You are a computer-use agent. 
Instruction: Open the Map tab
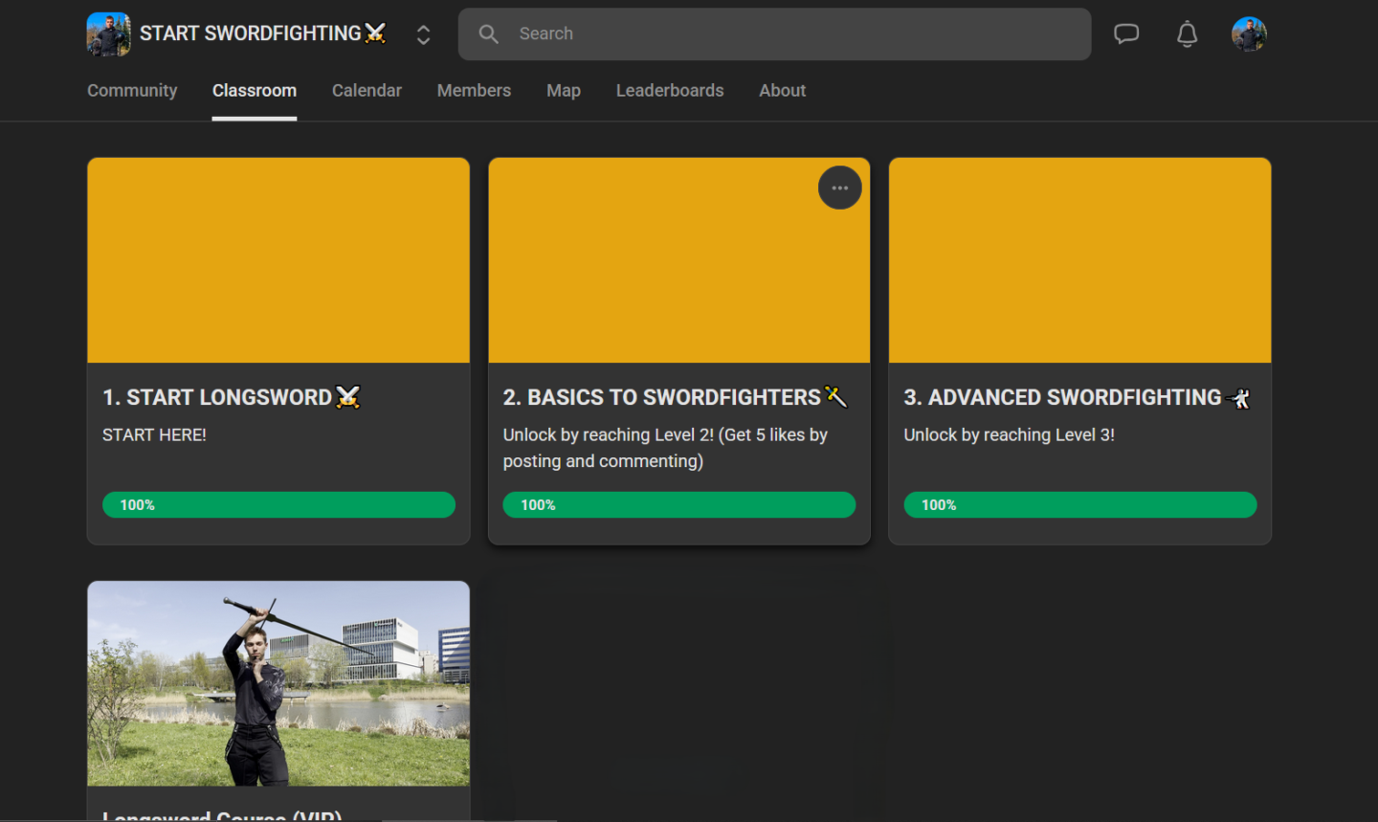[x=564, y=91]
